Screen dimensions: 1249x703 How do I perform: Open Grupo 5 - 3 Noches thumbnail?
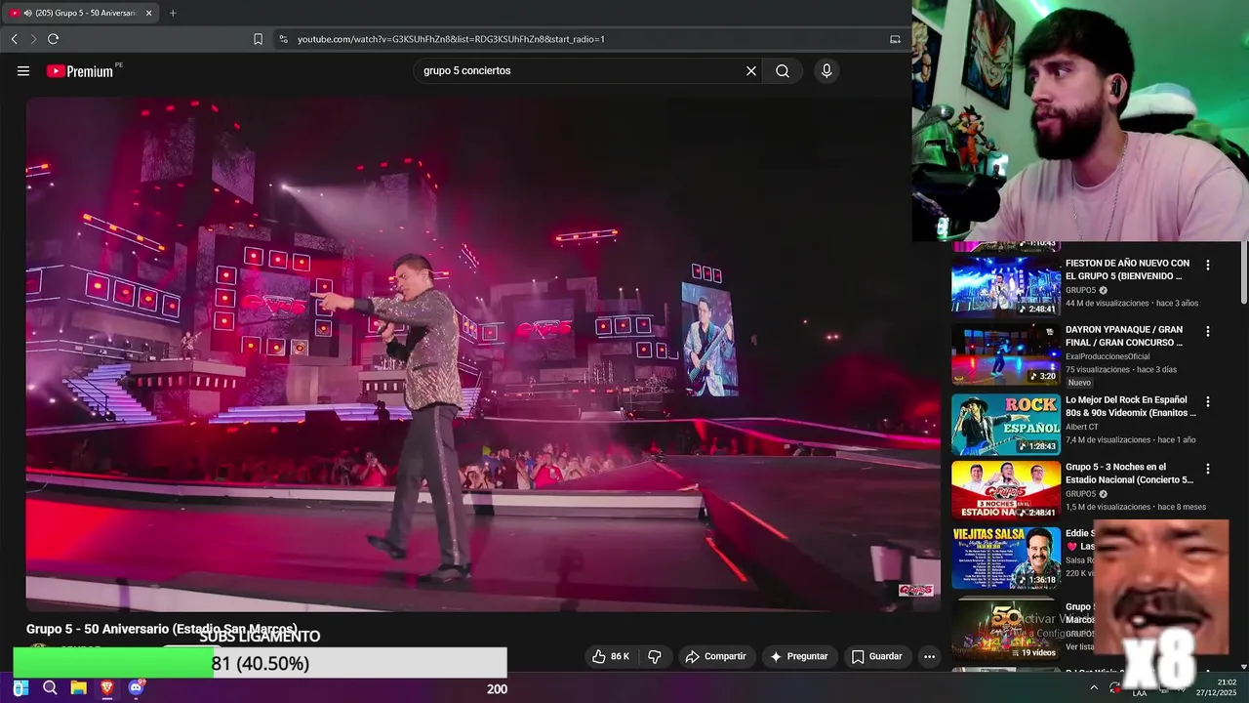pyautogui.click(x=1006, y=491)
